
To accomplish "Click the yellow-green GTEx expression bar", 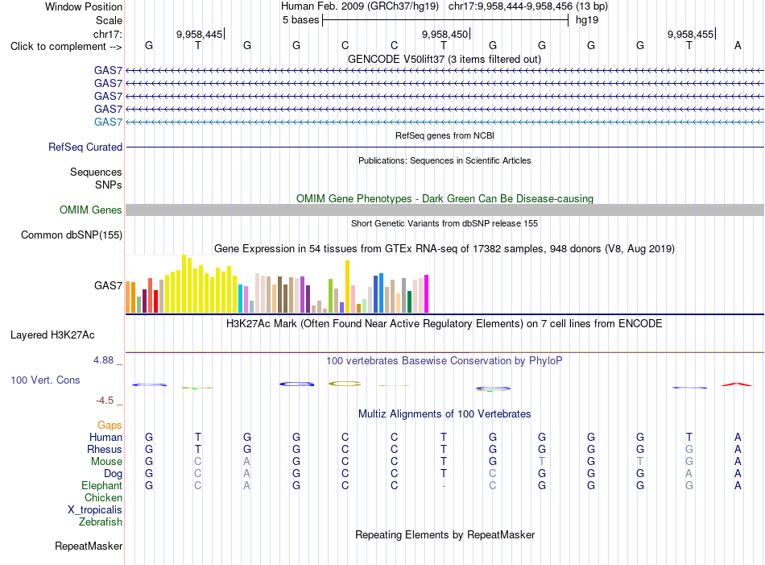I will click(x=330, y=296).
